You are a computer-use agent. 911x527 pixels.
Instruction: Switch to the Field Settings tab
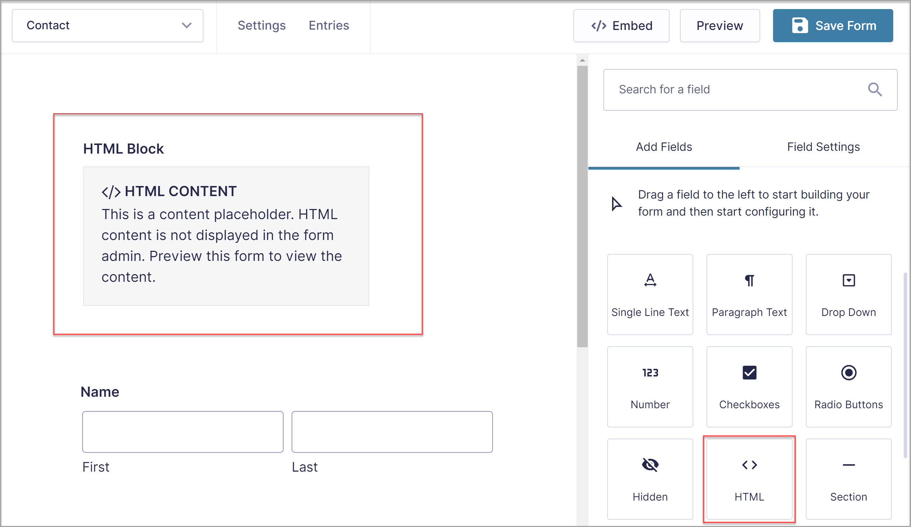(823, 147)
